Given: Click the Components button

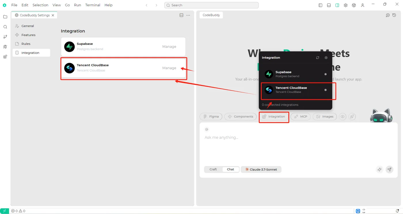Looking at the screenshot, I should click(x=240, y=116).
